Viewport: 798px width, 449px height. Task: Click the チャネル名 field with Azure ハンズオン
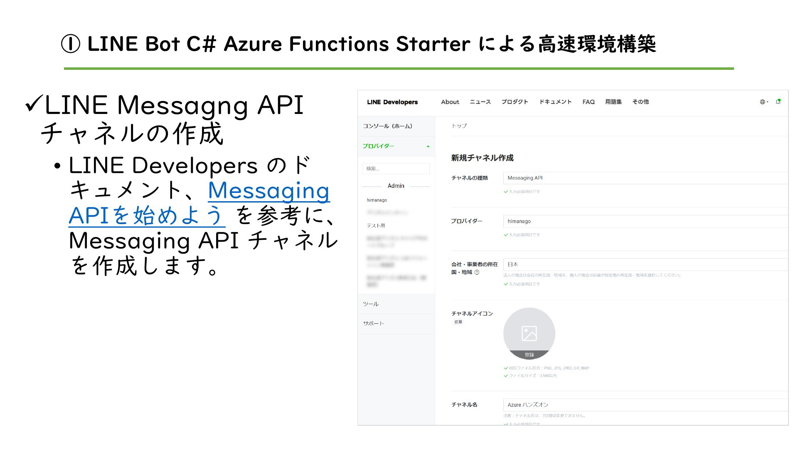coord(645,405)
